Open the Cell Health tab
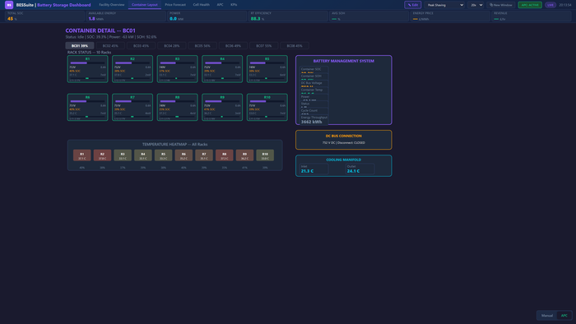 tap(202, 5)
